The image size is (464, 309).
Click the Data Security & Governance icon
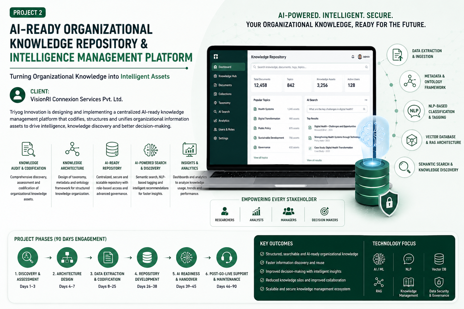click(x=439, y=282)
